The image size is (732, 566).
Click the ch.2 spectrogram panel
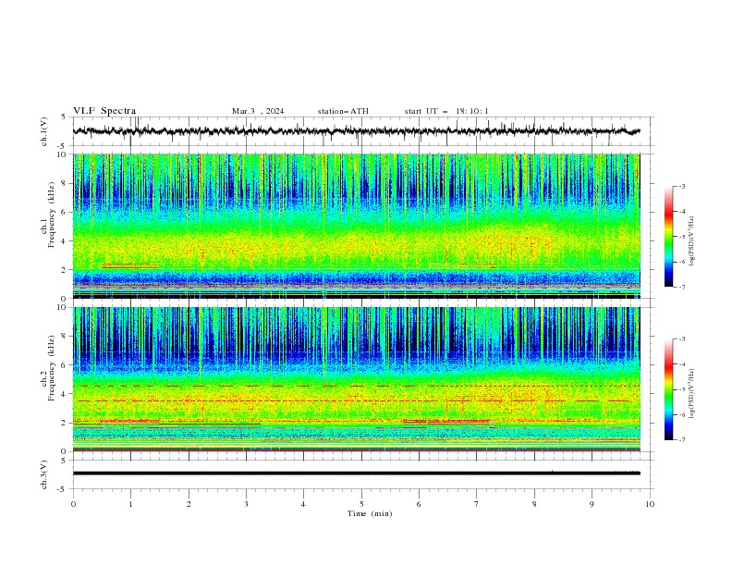pos(356,379)
